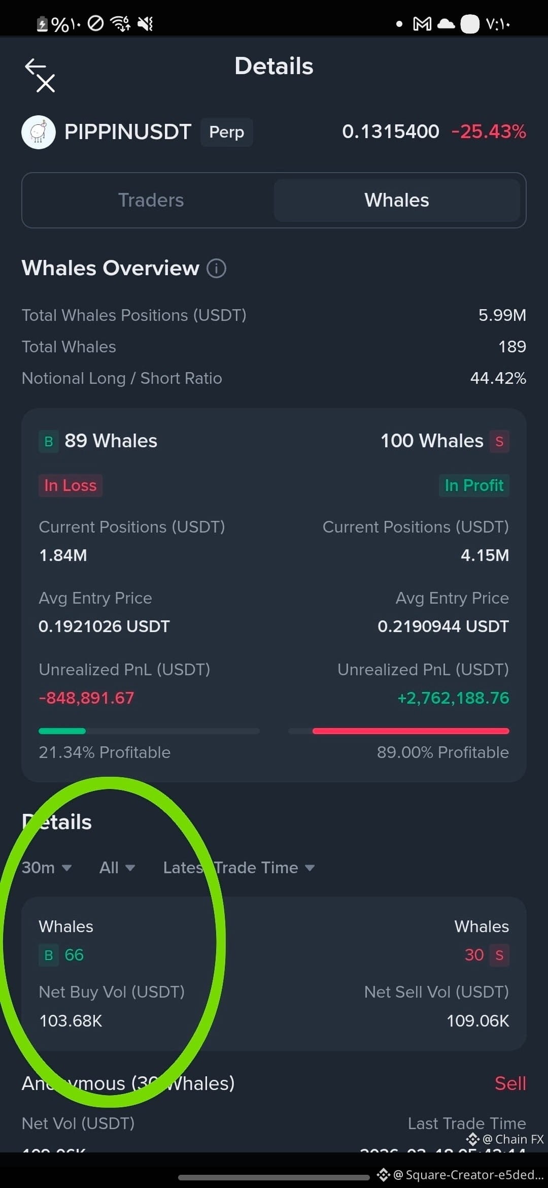Tap Gmail notification icon in status bar

tap(422, 23)
